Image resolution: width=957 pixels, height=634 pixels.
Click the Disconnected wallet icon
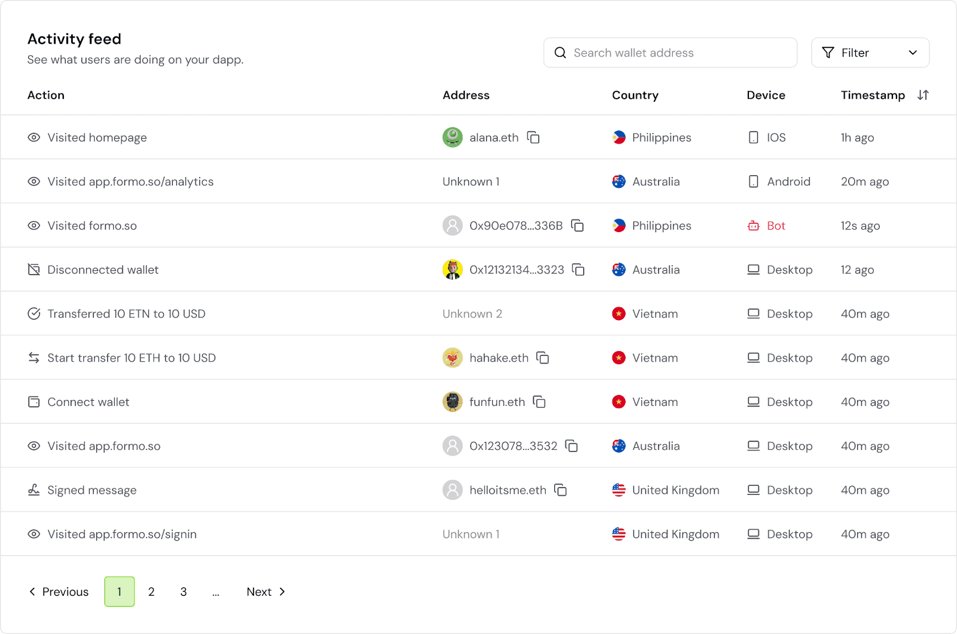coord(34,270)
